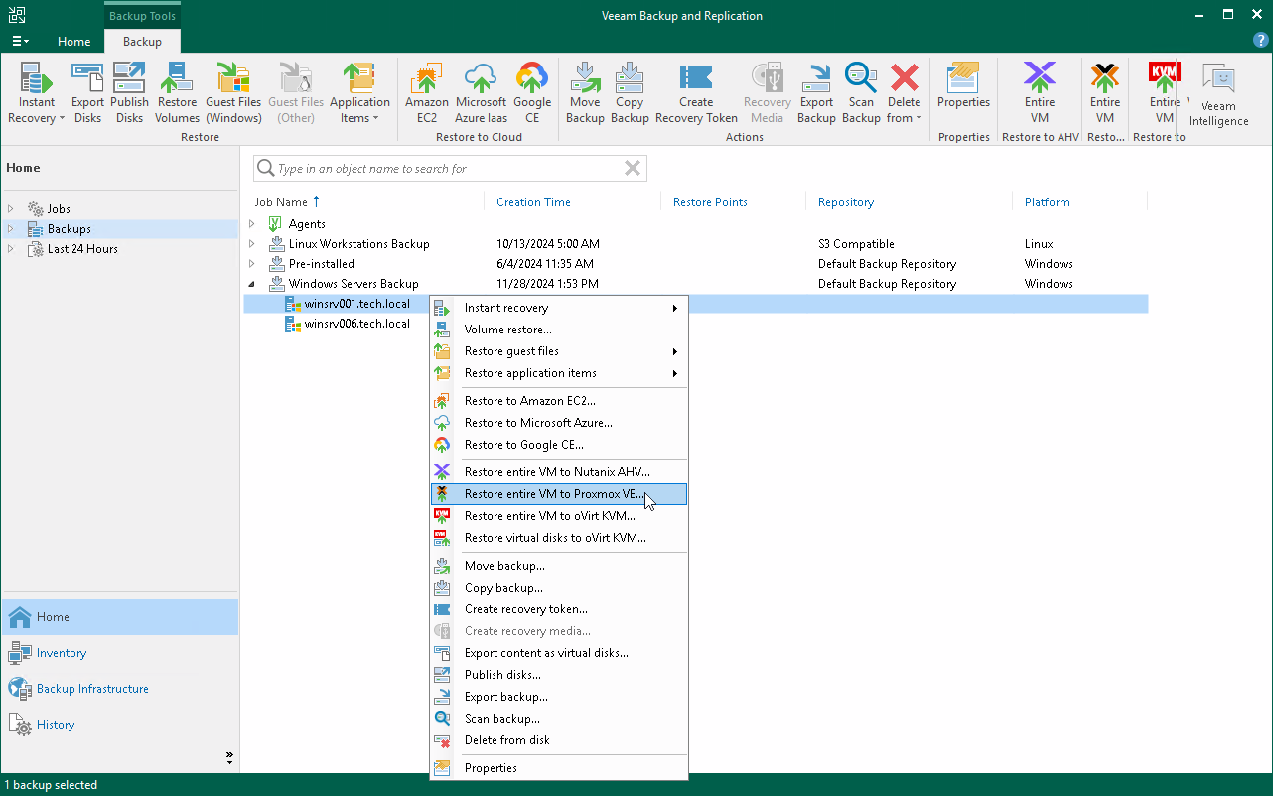Choose Restore entire VM to Nutanix AHV
Image resolution: width=1273 pixels, height=796 pixels.
pyautogui.click(x=559, y=471)
